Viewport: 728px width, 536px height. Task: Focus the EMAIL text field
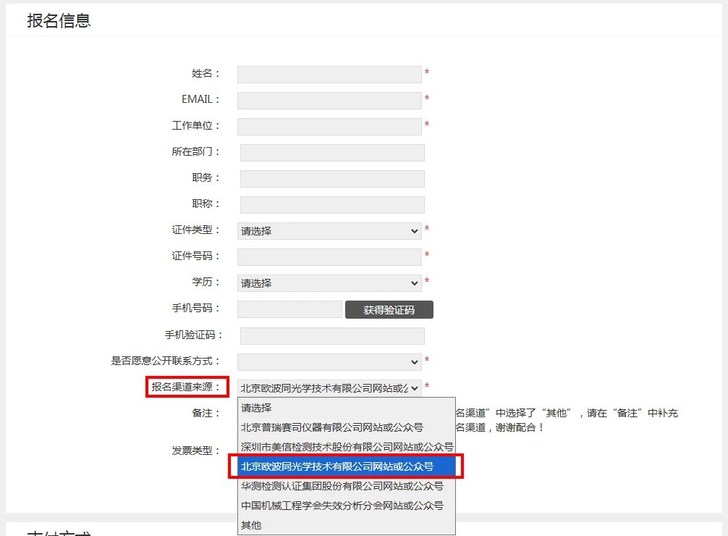coord(329,100)
